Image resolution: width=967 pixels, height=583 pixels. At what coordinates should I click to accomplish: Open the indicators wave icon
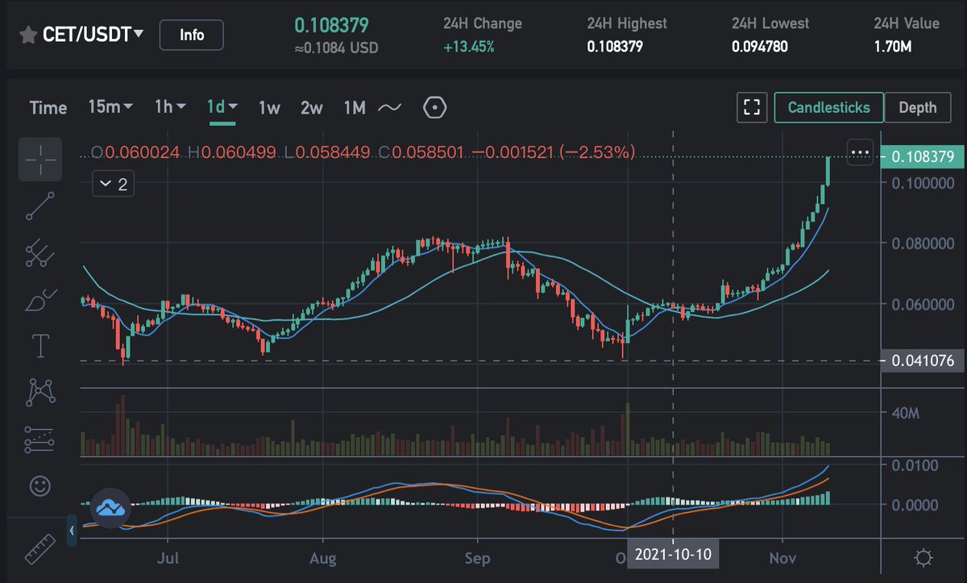390,107
